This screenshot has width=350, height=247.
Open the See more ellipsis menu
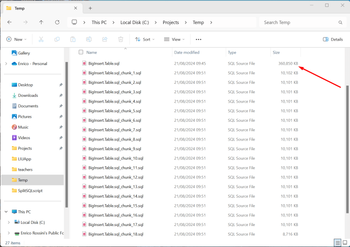point(199,39)
